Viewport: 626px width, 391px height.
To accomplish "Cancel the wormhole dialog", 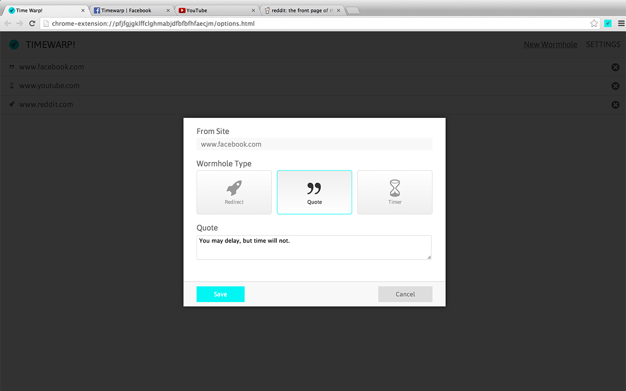I will tap(405, 294).
